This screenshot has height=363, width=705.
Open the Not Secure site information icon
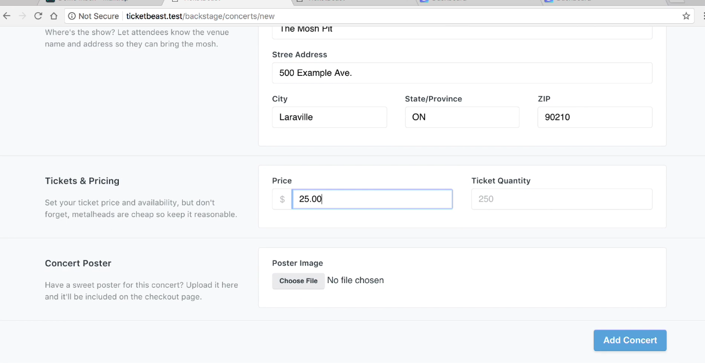(71, 16)
